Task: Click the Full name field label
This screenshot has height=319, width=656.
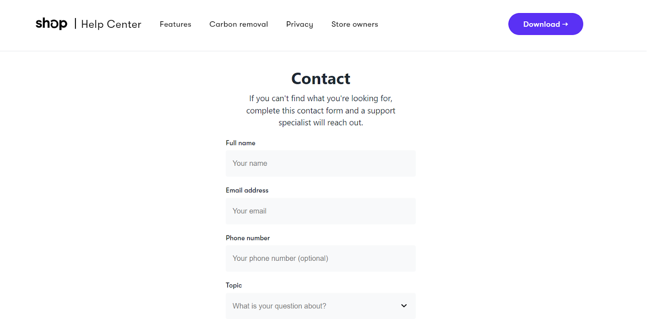Action: coord(241,143)
